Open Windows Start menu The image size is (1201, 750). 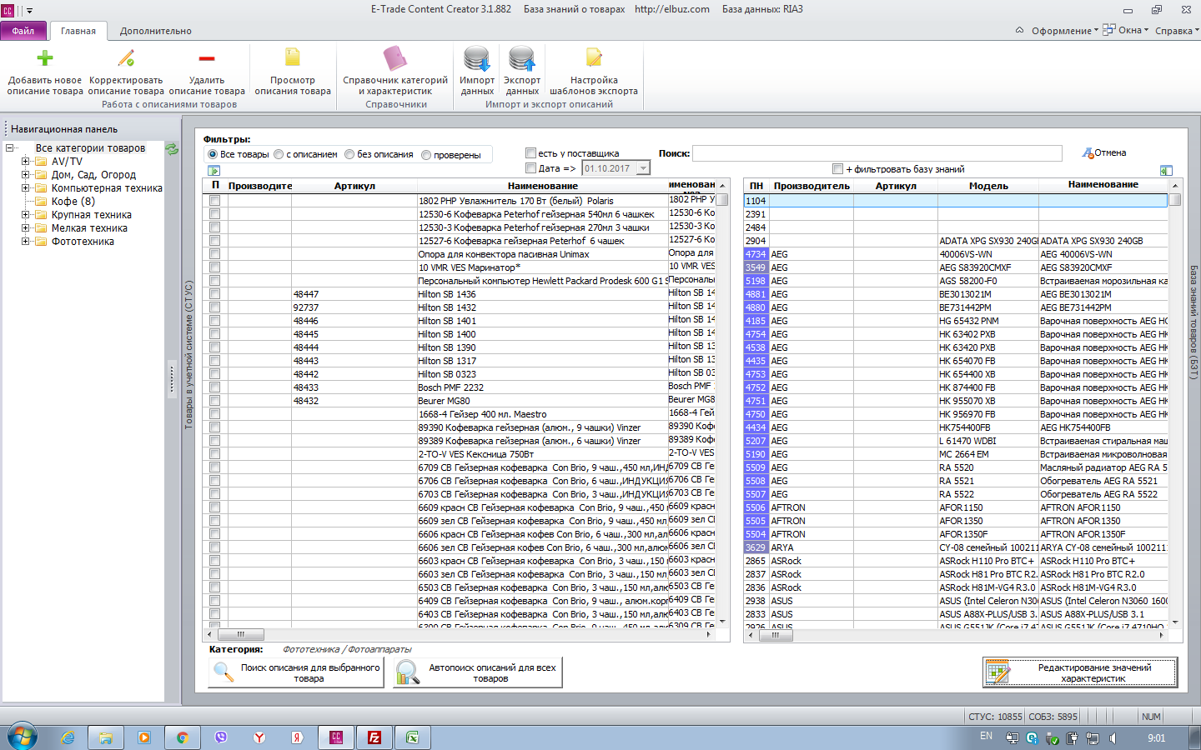tap(23, 737)
